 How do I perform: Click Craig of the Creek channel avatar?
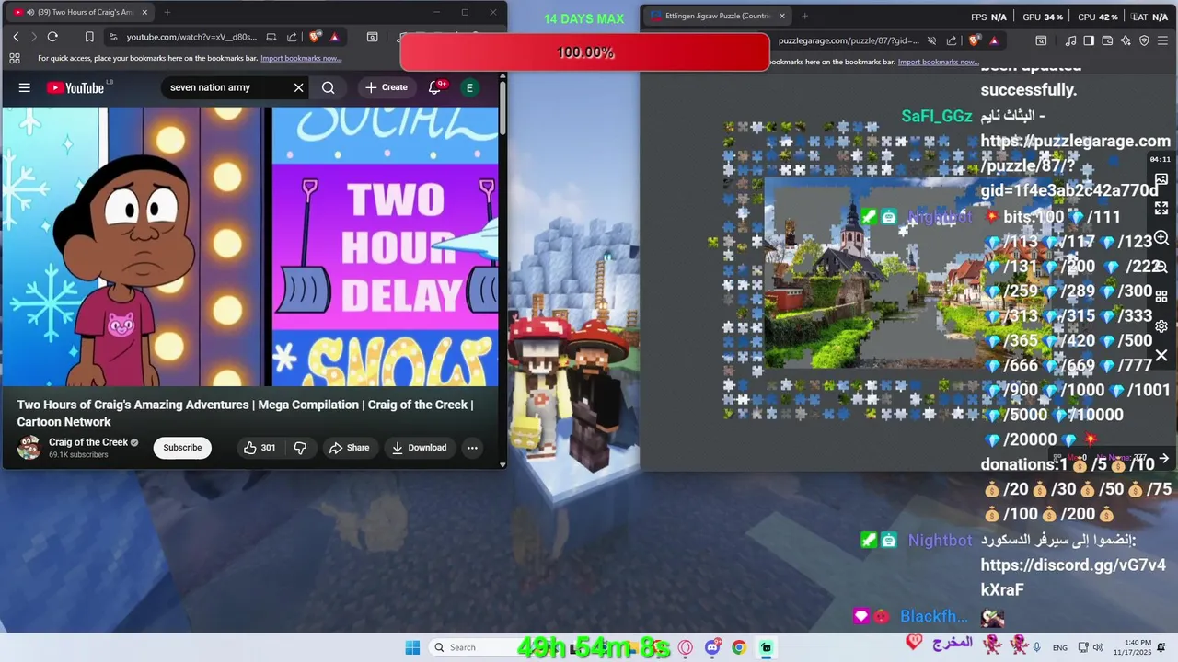pyautogui.click(x=29, y=448)
